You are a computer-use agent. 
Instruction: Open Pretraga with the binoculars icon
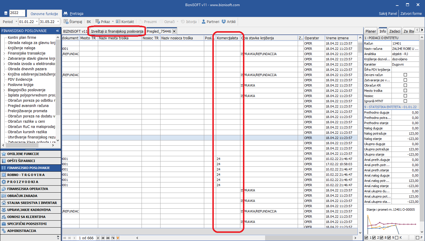(x=66, y=13)
